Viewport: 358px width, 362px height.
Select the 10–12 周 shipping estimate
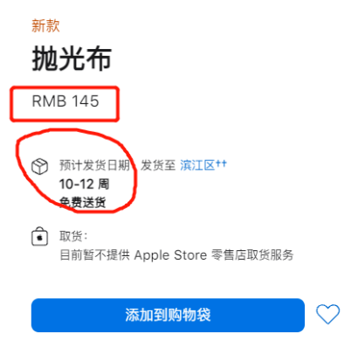(x=85, y=184)
